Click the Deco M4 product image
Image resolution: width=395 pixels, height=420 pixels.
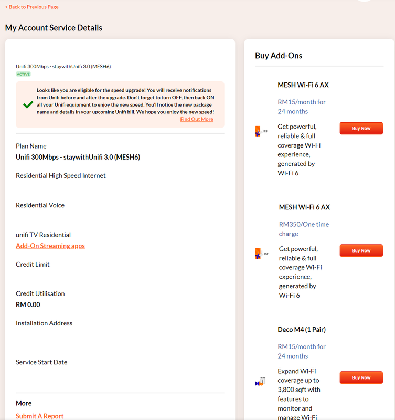click(260, 382)
